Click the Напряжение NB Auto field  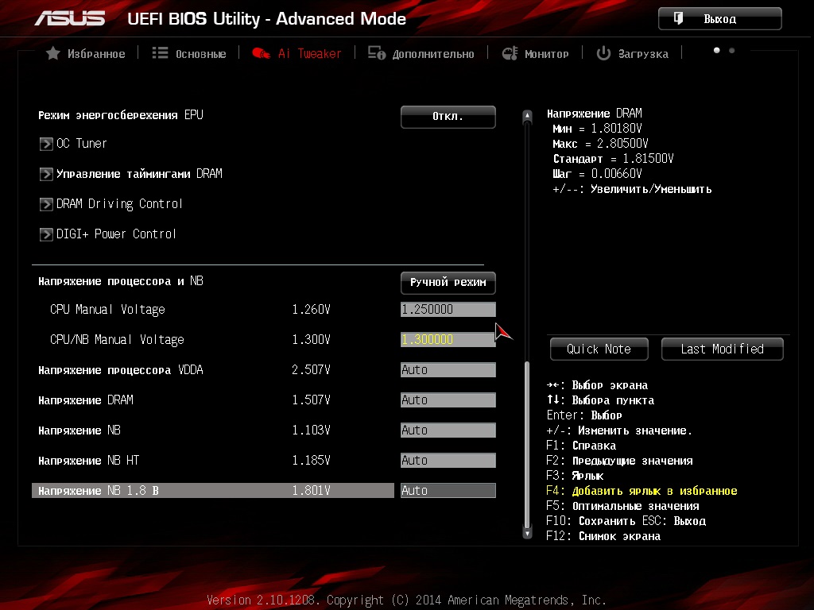click(448, 430)
